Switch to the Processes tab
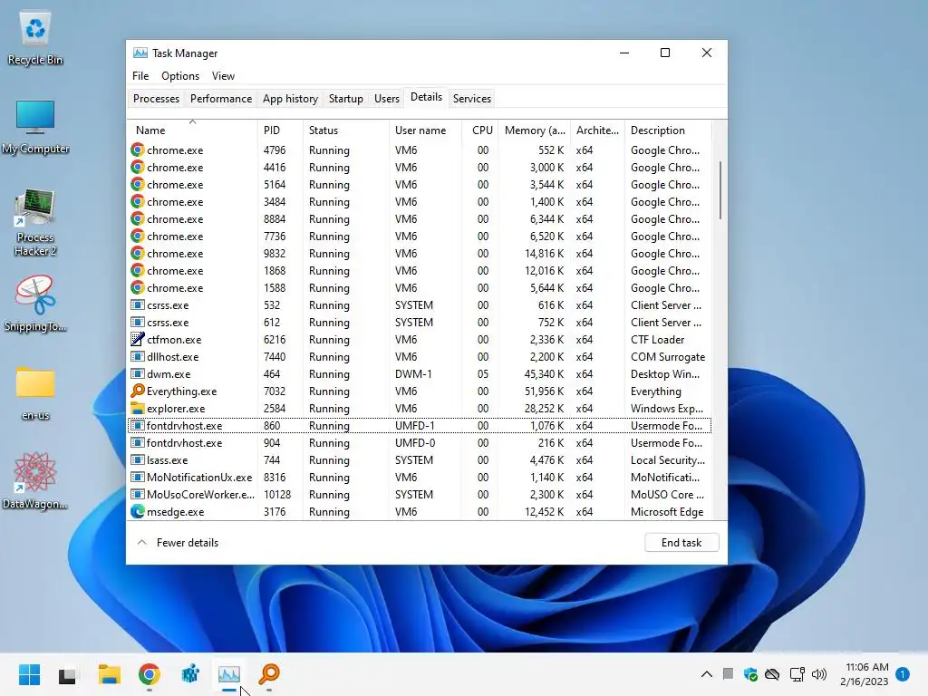The width and height of the screenshot is (928, 696). click(156, 99)
